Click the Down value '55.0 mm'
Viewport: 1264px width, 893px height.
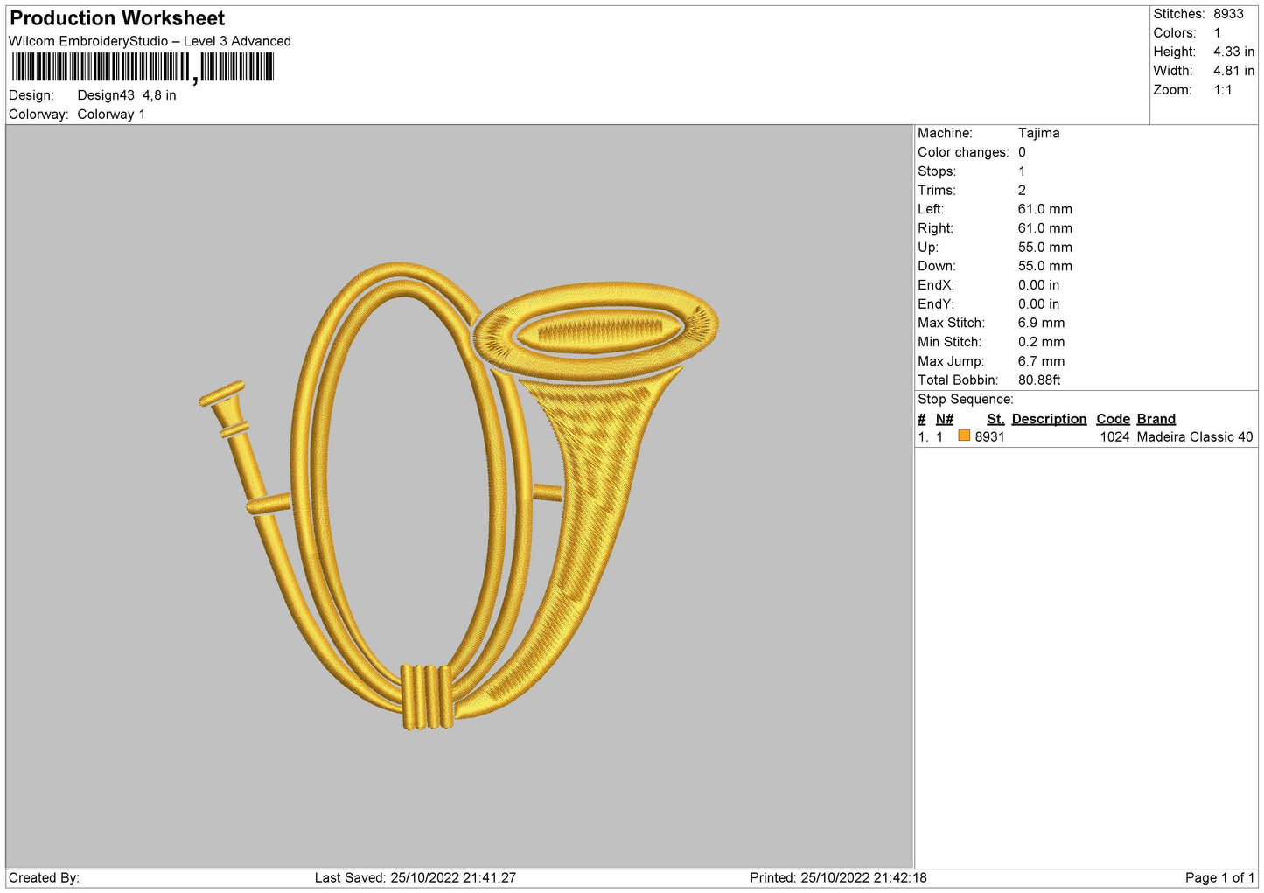tap(1044, 266)
